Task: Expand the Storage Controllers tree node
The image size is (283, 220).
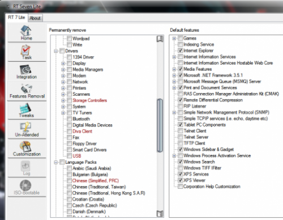Action: click(63, 100)
